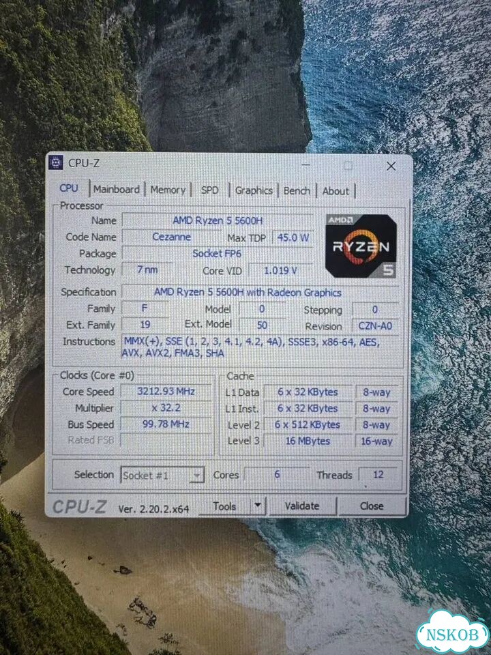Select the SPD tab
The image size is (491, 655).
(x=209, y=190)
